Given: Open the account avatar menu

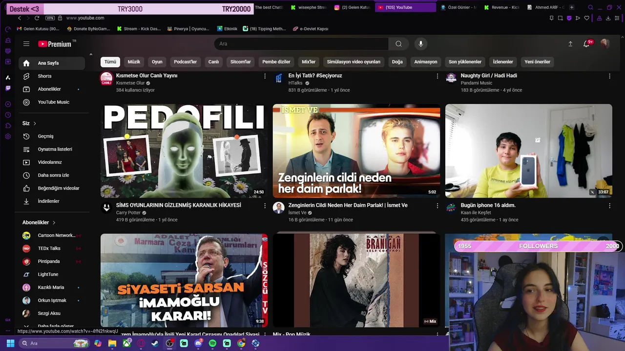Looking at the screenshot, I should (605, 44).
